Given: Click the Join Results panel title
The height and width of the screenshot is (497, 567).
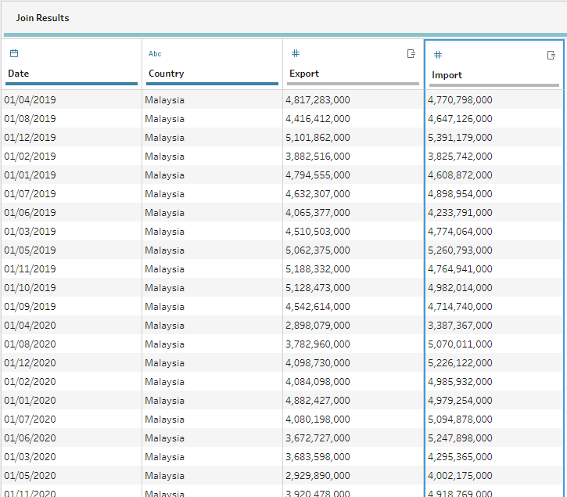Looking at the screenshot, I should click(x=42, y=17).
